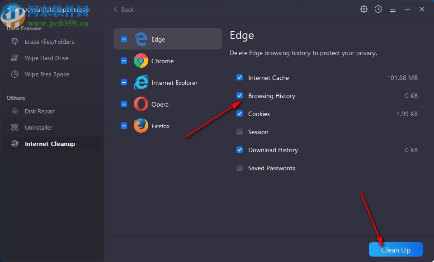Uncheck the Cookies option

pos(239,113)
